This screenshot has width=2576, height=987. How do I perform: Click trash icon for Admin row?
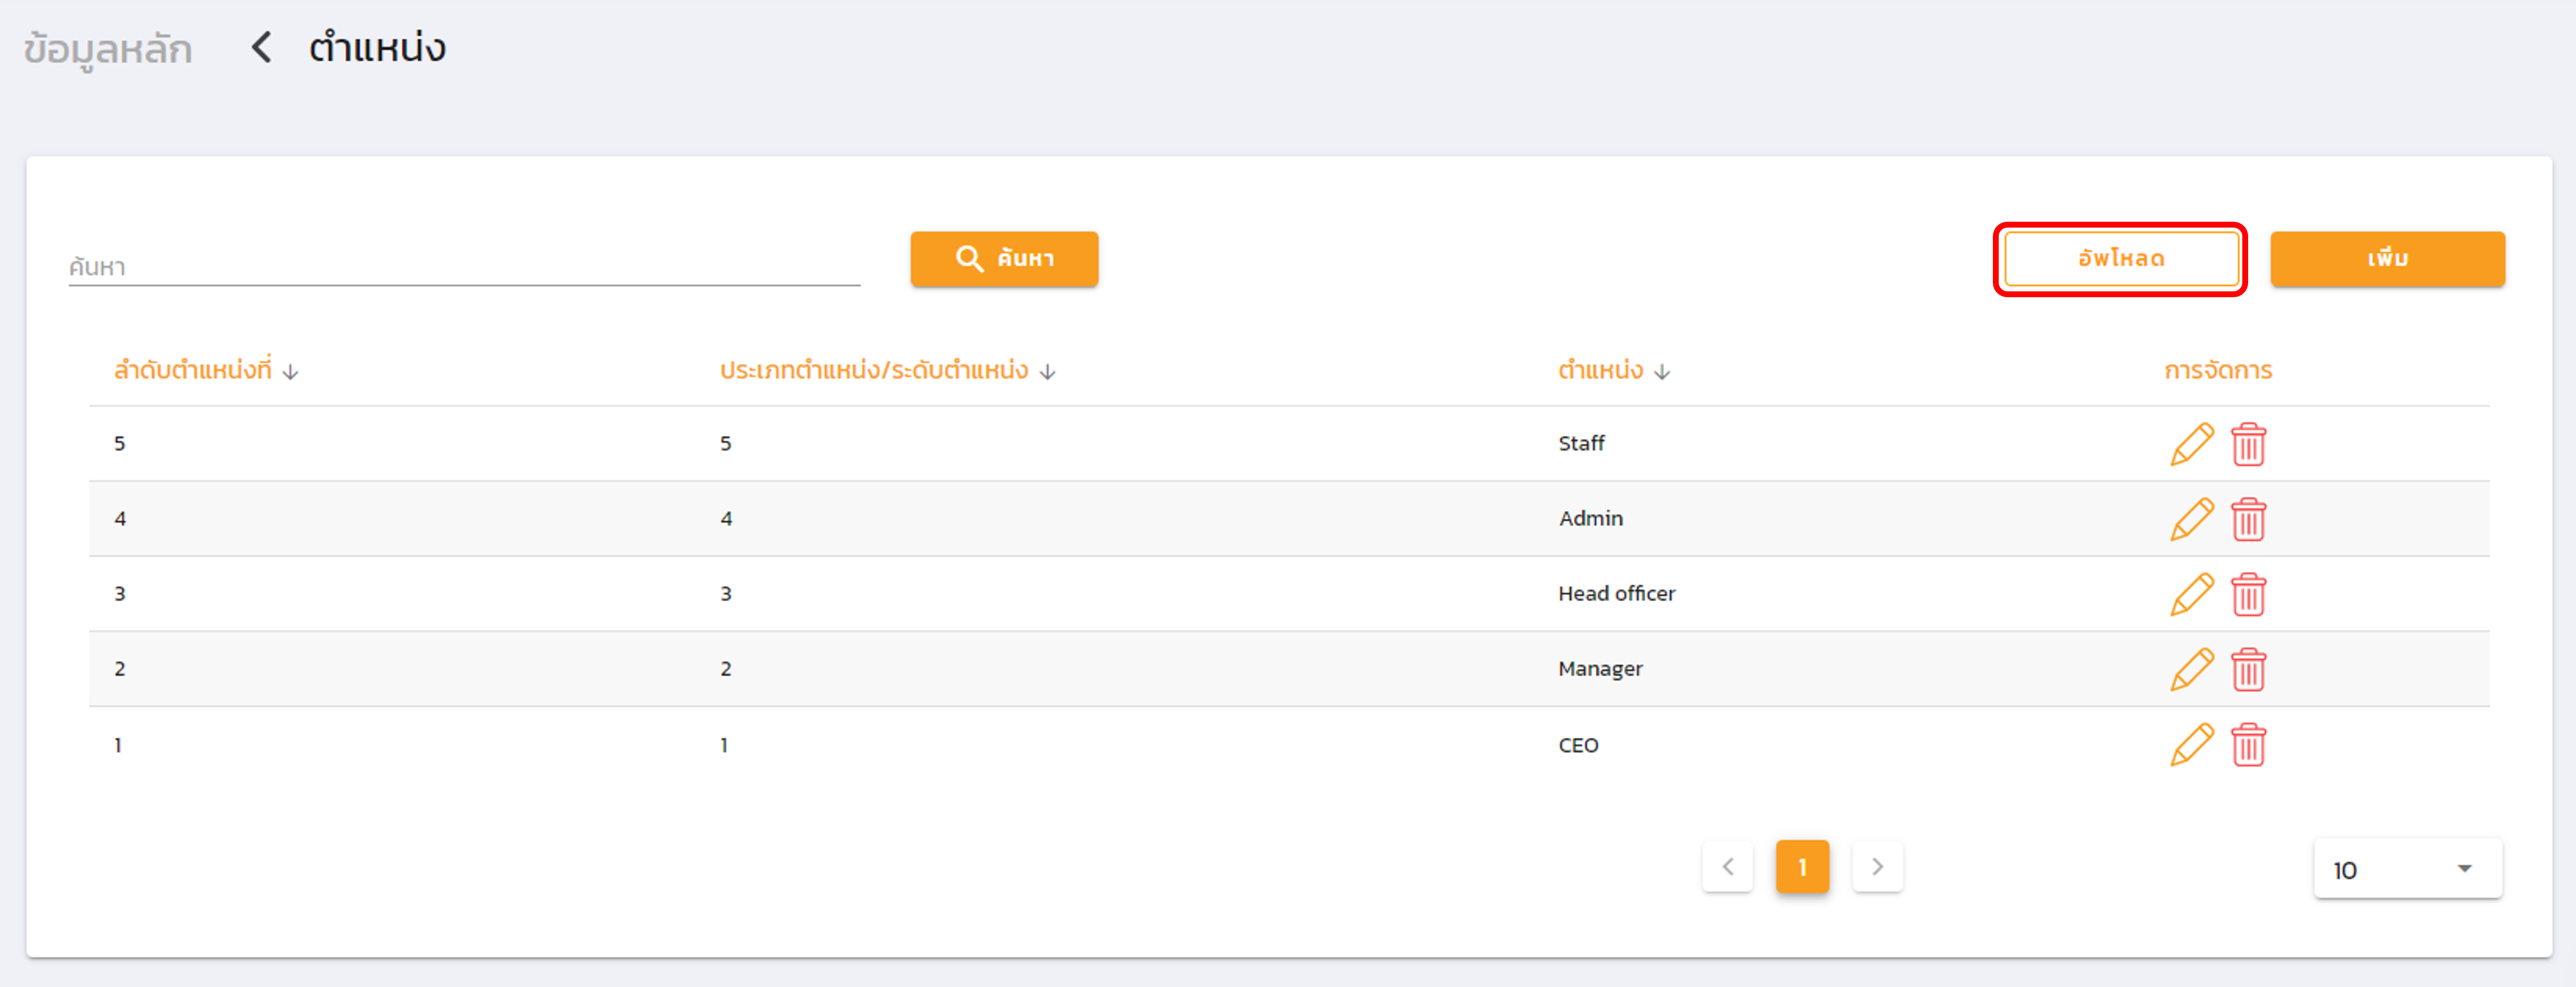pos(2248,518)
